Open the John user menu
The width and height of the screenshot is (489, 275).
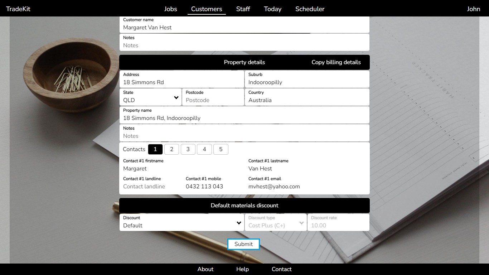click(474, 9)
